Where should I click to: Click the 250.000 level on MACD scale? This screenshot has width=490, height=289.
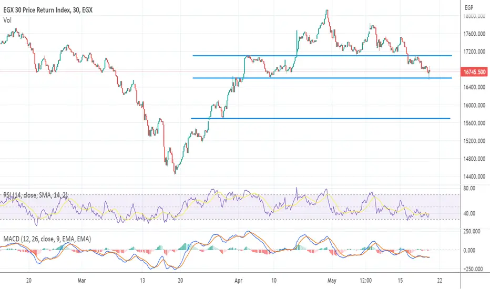(472, 232)
